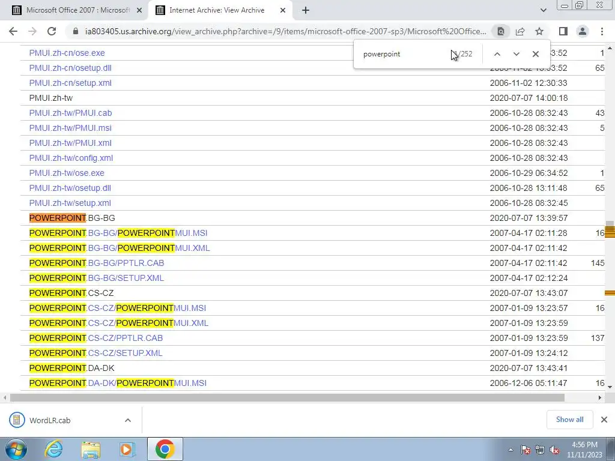Image resolution: width=615 pixels, height=461 pixels.
Task: Open PMUI.zh-tw/PMUI.xml link
Action: point(70,143)
